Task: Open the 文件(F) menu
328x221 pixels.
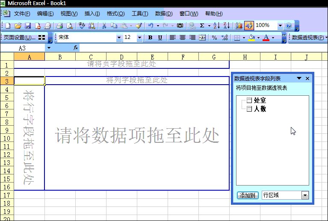Action: click(22, 14)
